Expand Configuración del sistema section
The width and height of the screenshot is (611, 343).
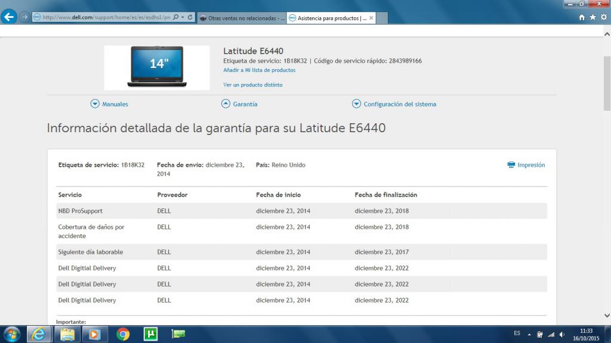coord(356,104)
